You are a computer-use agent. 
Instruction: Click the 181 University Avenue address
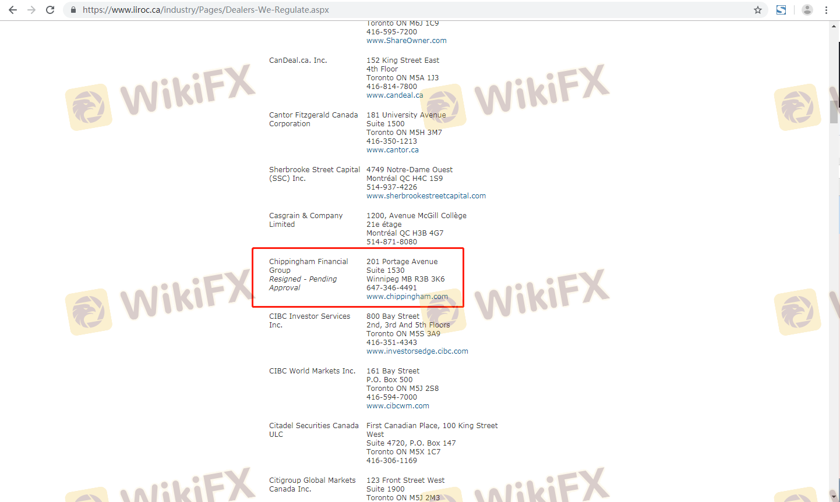pyautogui.click(x=406, y=115)
